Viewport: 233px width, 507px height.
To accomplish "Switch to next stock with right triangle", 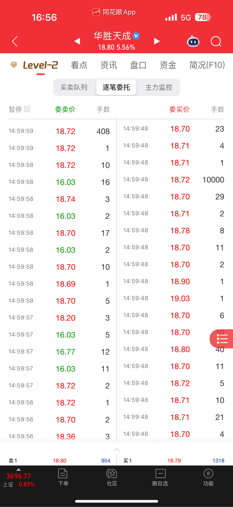I will point(157,41).
